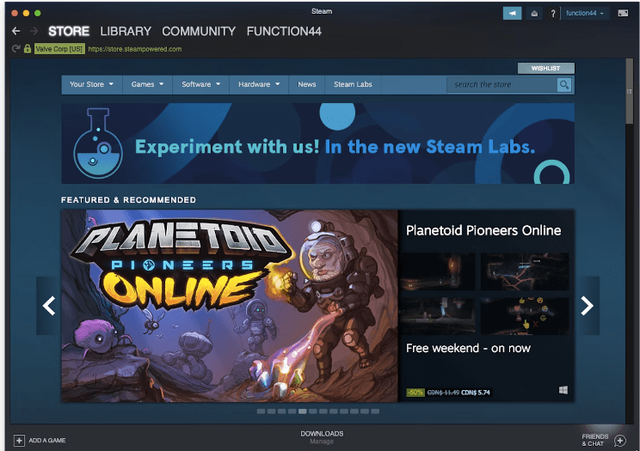Open the LIBRARY tab
640x451 pixels.
[126, 32]
